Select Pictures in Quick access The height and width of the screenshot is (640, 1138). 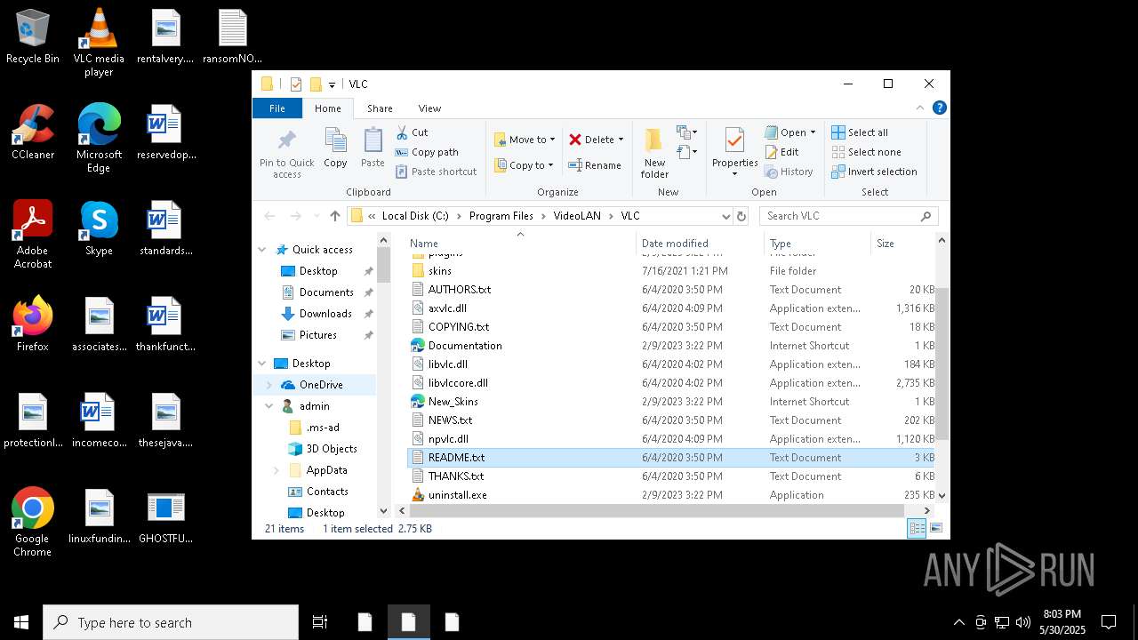[317, 335]
